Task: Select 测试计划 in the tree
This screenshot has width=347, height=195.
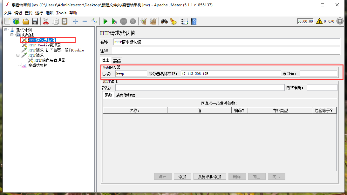Action: click(24, 30)
